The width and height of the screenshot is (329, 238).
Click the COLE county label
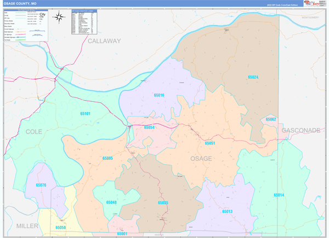(33, 132)
